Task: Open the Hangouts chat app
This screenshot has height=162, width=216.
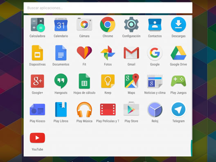Action: pos(61,81)
